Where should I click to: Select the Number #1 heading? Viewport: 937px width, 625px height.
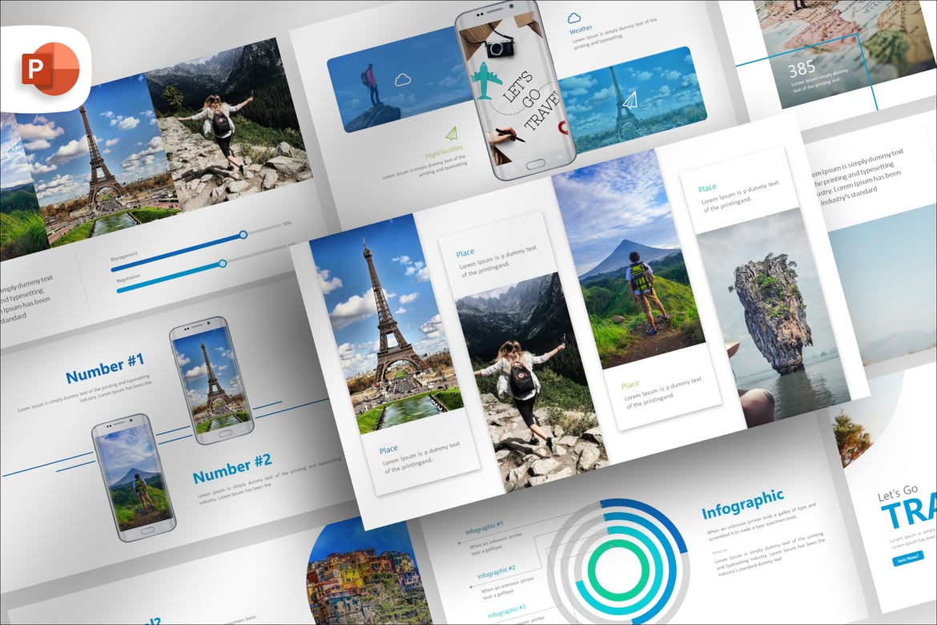tap(105, 368)
